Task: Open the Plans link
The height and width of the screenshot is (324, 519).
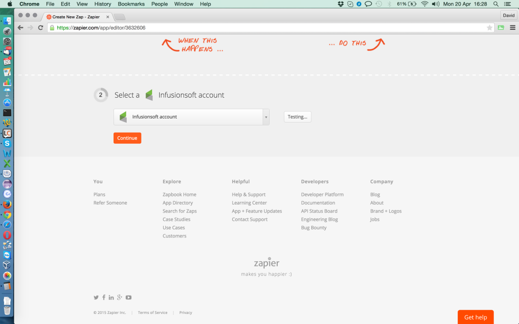Action: 99,194
